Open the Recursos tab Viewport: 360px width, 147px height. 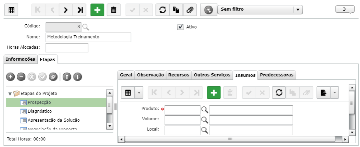[x=179, y=75]
